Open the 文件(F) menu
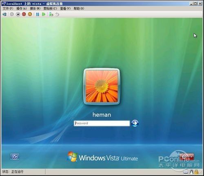The height and width of the screenshot is (176, 204). tap(8, 9)
